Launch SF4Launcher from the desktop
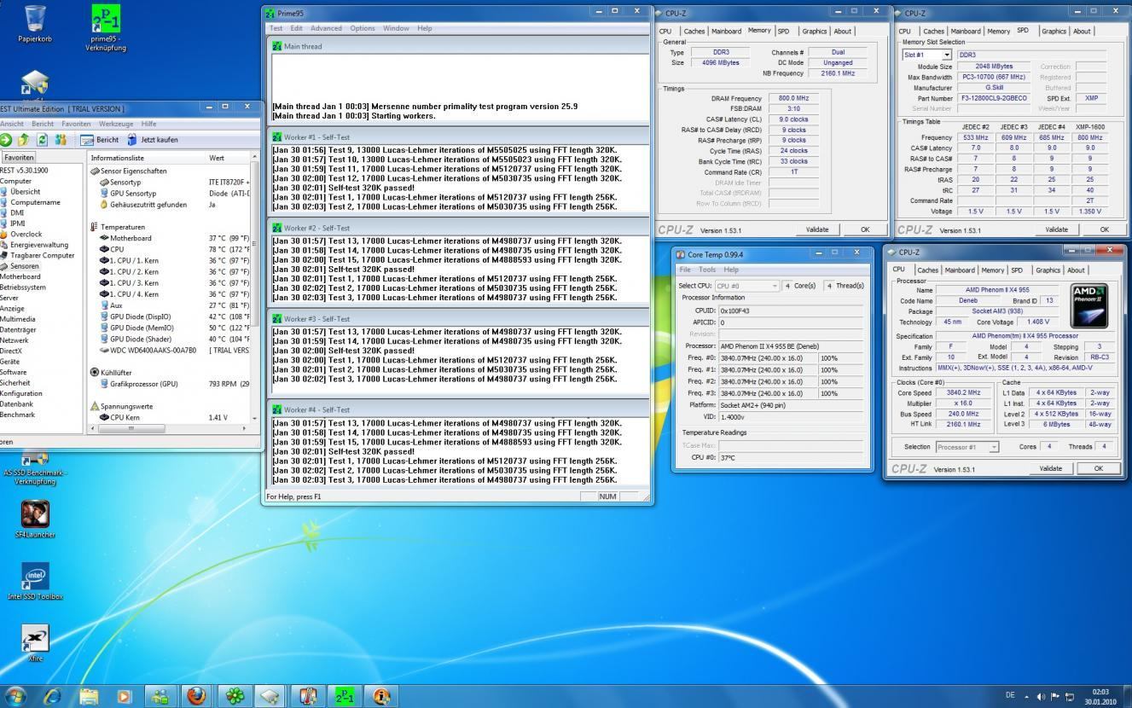Viewport: 1132px width, 708px height. (35, 519)
